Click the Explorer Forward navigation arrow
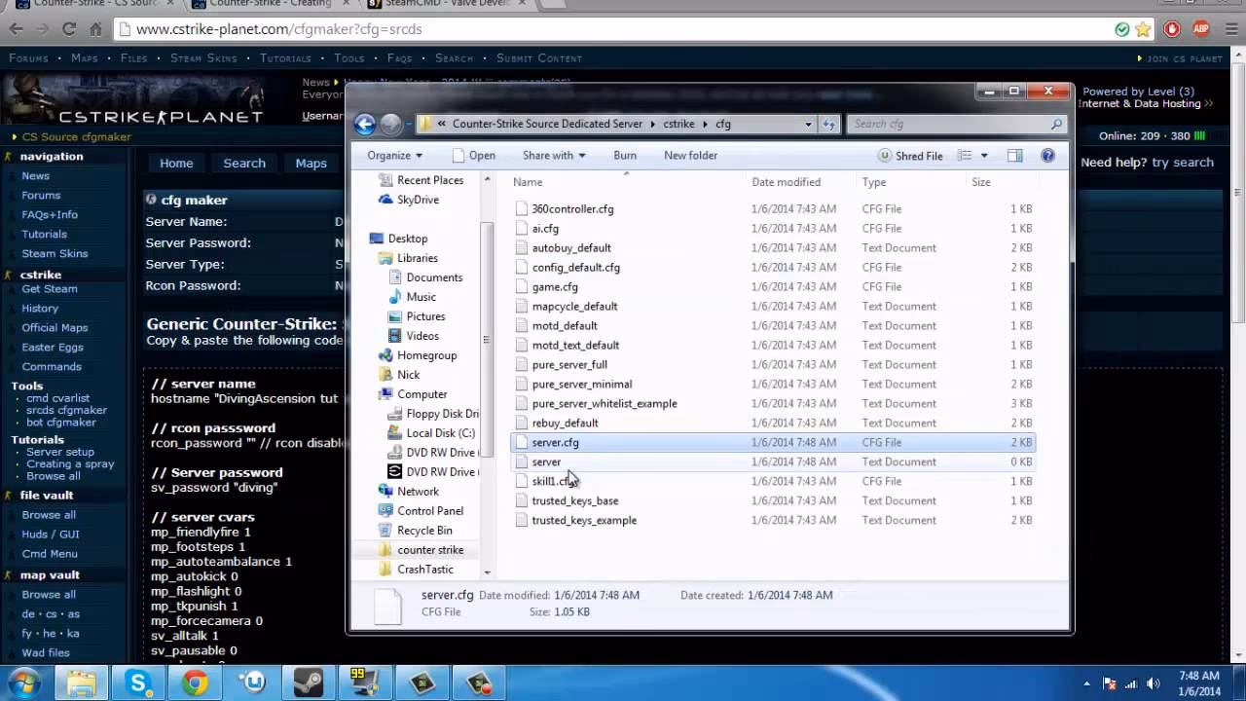This screenshot has height=701, width=1246. [390, 124]
